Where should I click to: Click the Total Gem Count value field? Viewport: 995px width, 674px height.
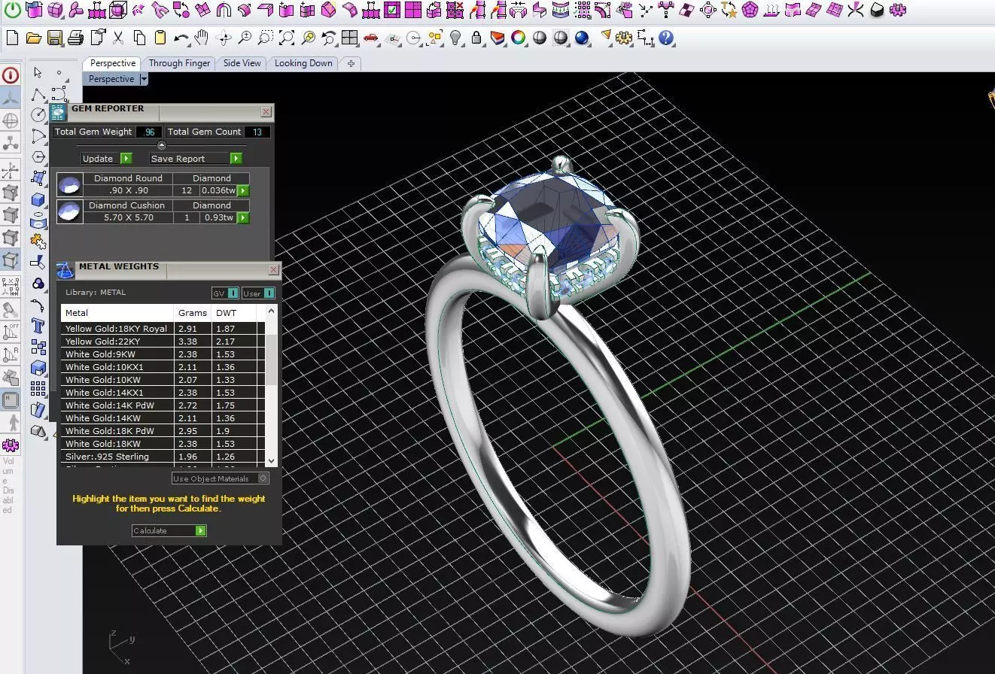click(257, 132)
